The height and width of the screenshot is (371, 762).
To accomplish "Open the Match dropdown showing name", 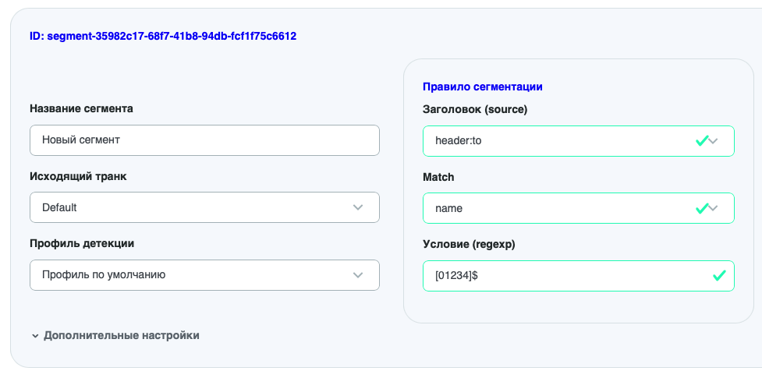I will click(x=578, y=208).
